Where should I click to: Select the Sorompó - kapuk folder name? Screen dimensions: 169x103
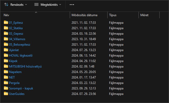(x=21, y=88)
